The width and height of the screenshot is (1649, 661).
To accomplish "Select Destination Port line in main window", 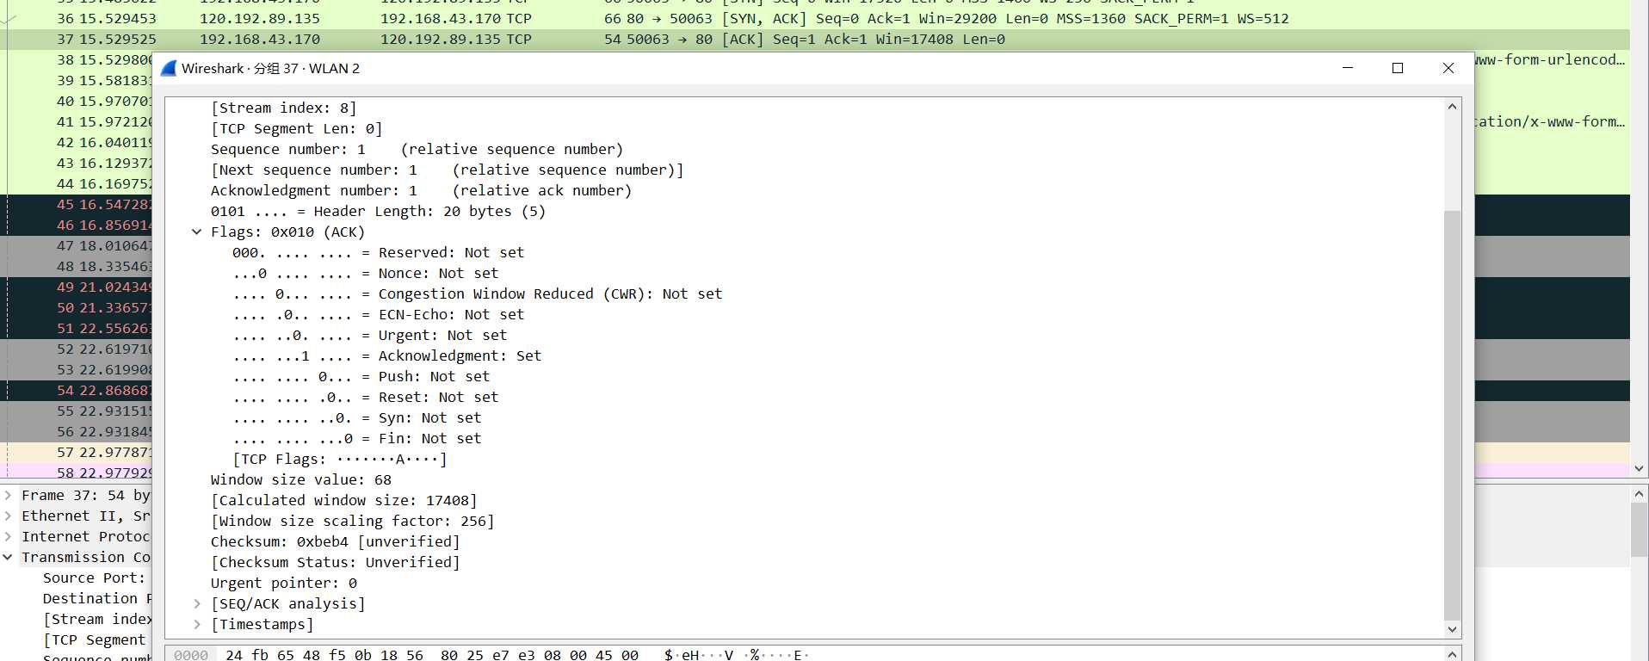I will pos(96,598).
